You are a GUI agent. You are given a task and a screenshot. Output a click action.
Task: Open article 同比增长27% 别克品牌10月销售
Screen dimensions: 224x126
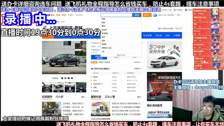[x=127, y=107]
